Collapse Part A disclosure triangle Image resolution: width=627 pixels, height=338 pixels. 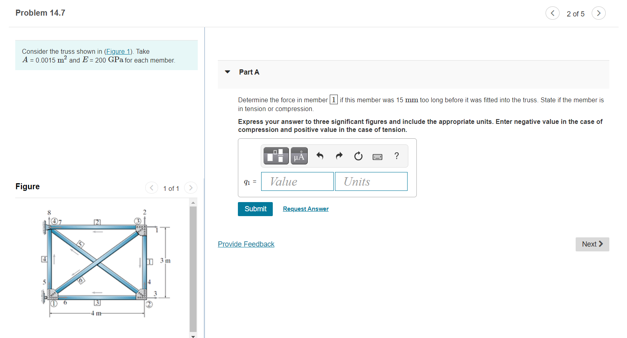[227, 72]
